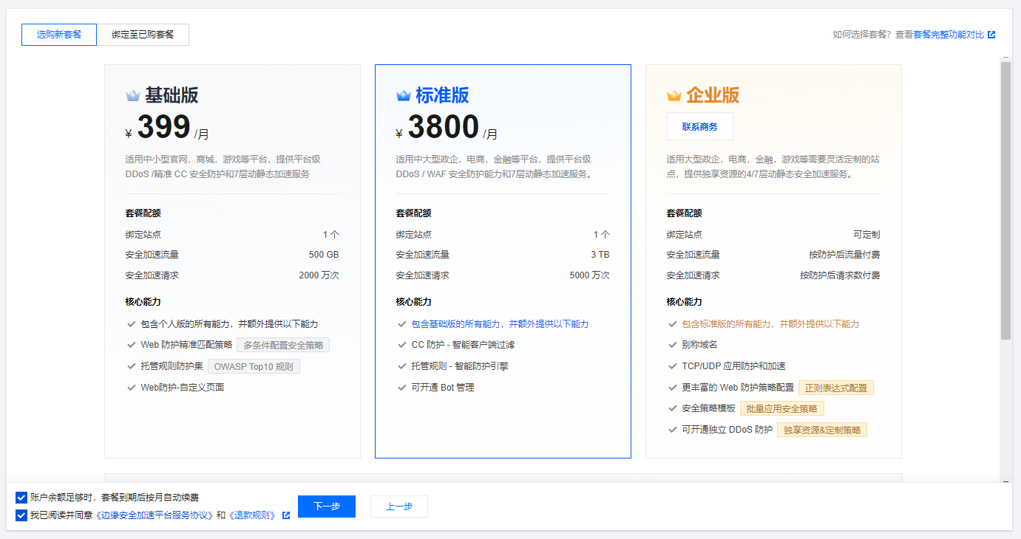Click checkmark icon beside 可开通 Bot 管理
Viewport: 1021px width, 539px height.
click(402, 387)
